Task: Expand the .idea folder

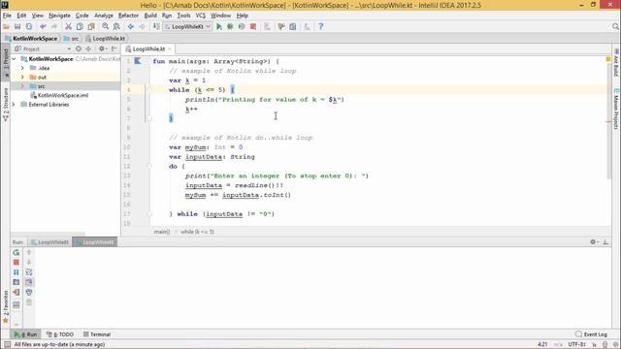Action: point(22,68)
